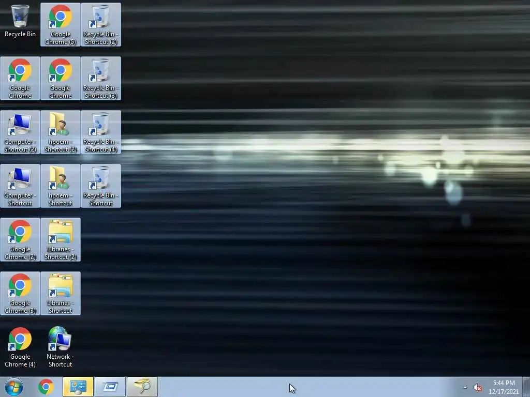Screen dimensions: 530x397
Task: Select the Libraries - Shortcut (2) icon
Action: pos(60,239)
